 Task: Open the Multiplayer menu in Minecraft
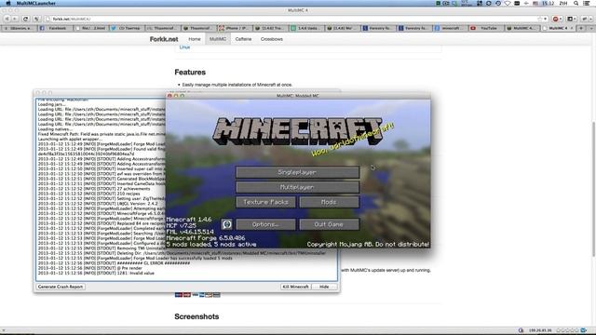click(x=297, y=187)
